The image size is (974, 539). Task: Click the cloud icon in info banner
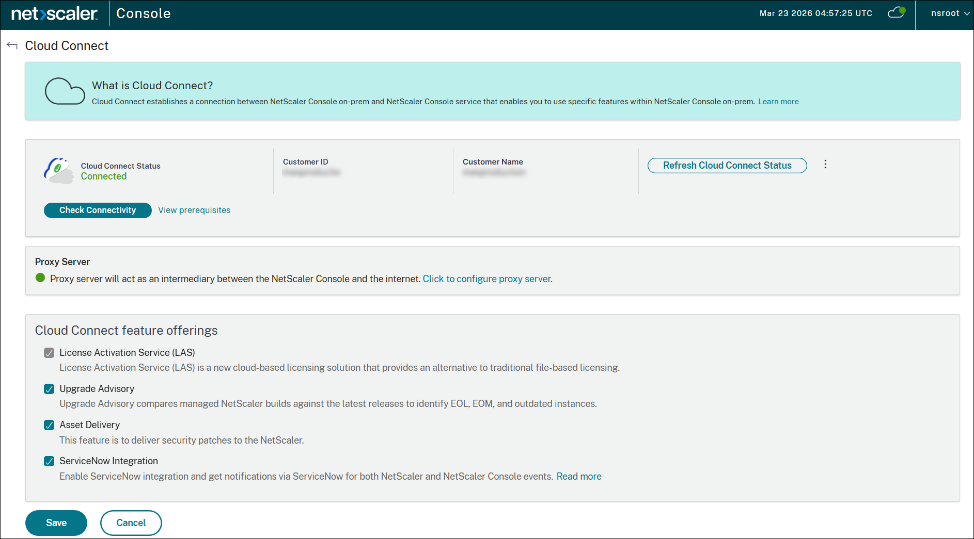point(65,91)
